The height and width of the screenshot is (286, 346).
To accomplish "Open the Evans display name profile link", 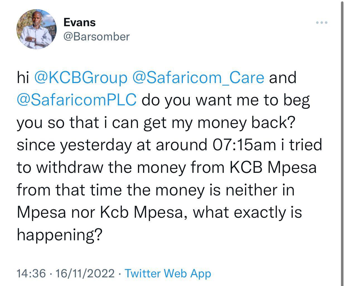I will point(79,22).
